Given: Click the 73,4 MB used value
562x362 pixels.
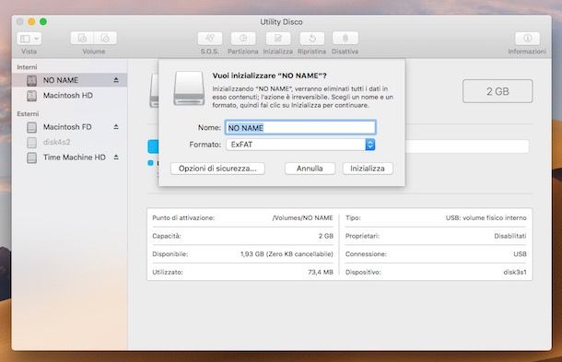Looking at the screenshot, I should (x=321, y=273).
